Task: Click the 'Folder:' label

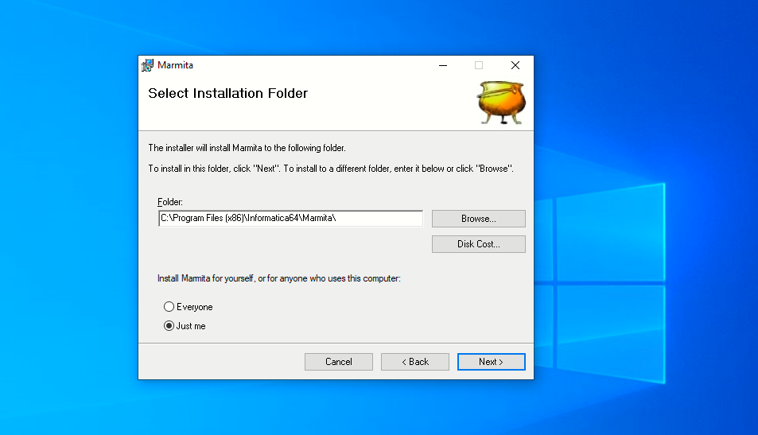Action: [170, 202]
